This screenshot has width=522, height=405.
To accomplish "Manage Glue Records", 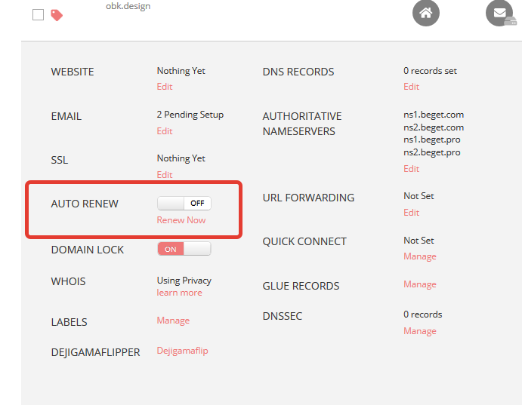I will 419,284.
